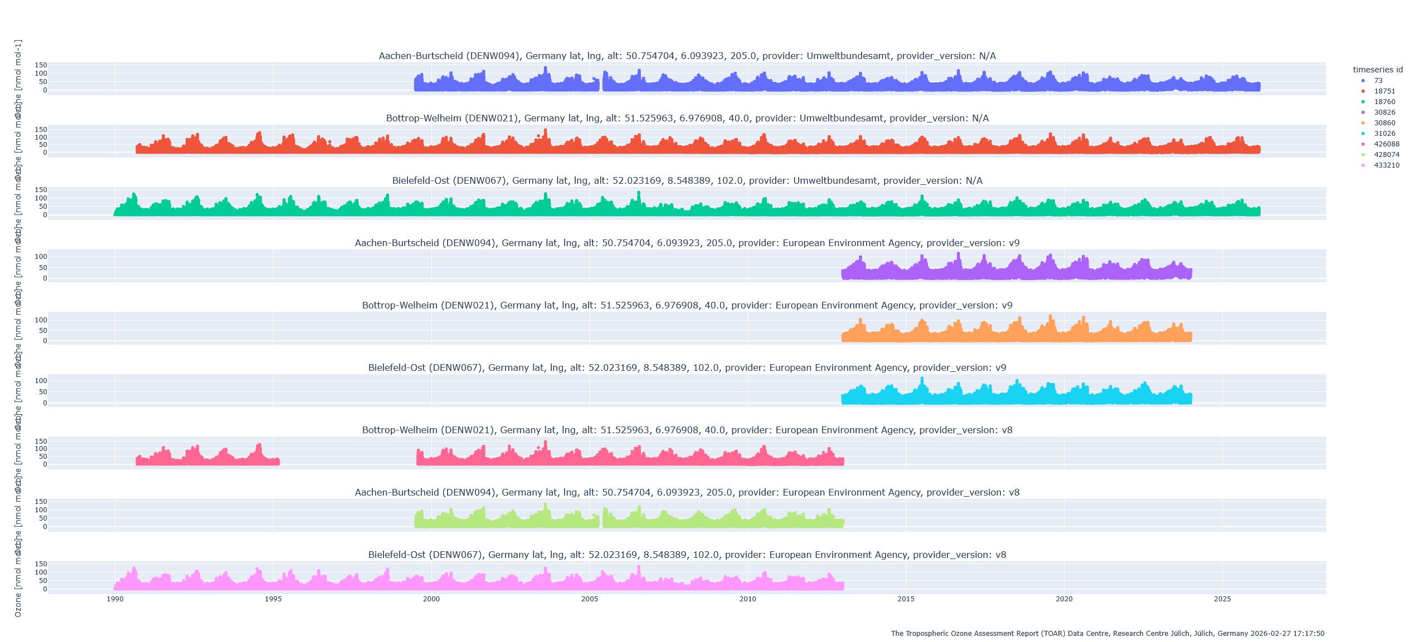
Task: Toggle legend item 30860
Action: click(1384, 123)
